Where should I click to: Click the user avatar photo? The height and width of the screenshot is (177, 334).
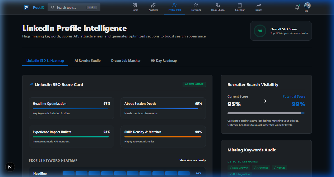(x=307, y=6)
